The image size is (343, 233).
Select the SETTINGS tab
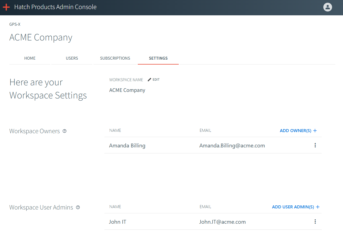[158, 58]
